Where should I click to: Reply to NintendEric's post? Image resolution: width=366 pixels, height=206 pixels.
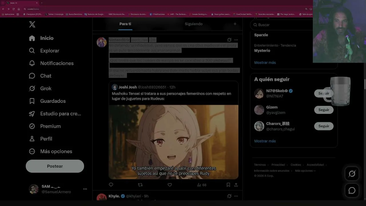point(111,185)
